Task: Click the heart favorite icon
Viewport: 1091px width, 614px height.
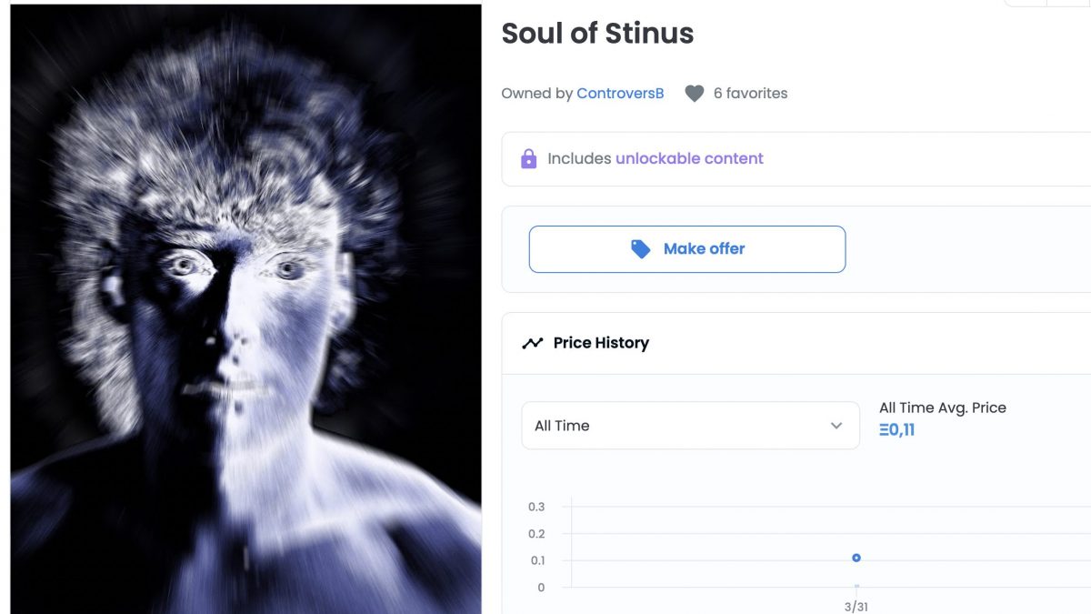Action: (x=695, y=94)
